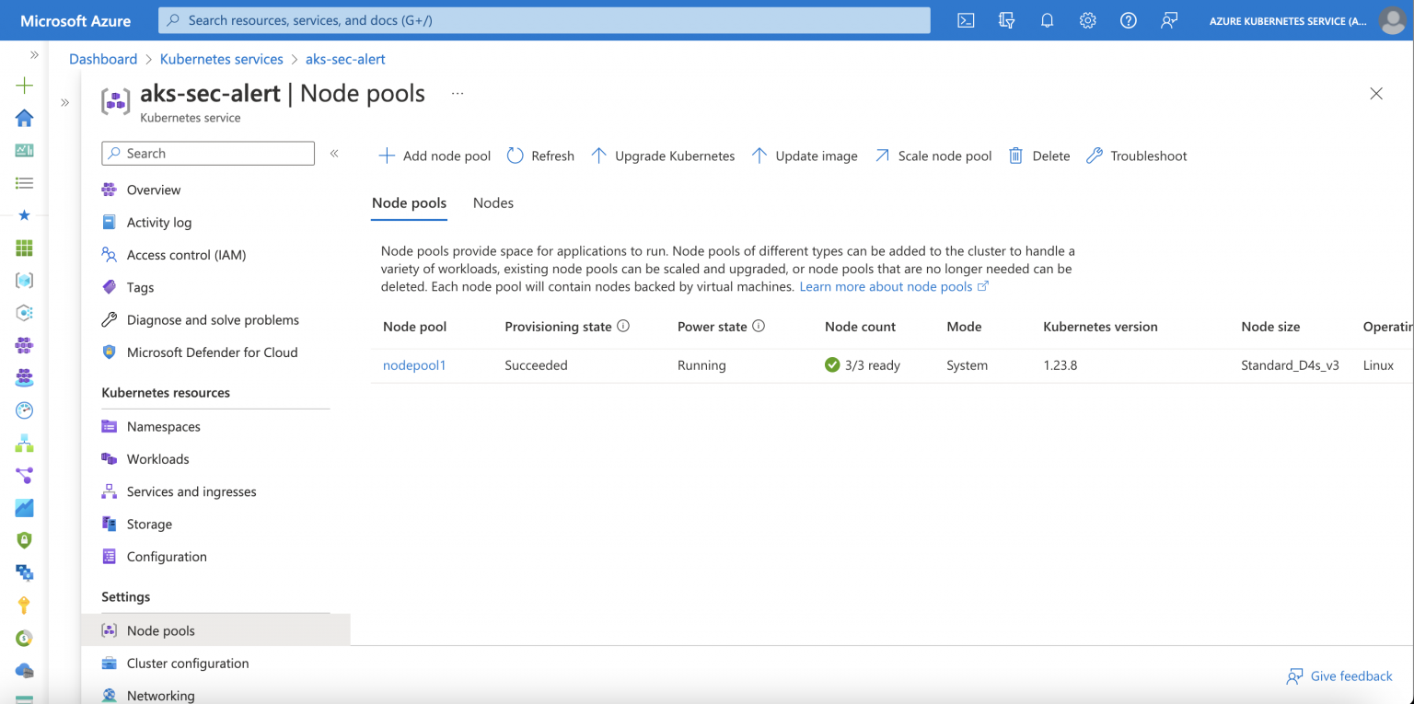Open Microsoft Defender for Cloud
Screen dimensions: 1414x704
pos(212,352)
